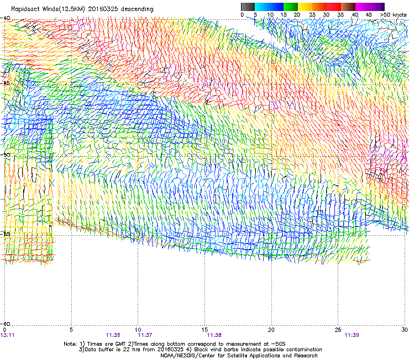Click the longitude axis label '0' at bottom
Screen dimensions: 409x359
coord(4,330)
